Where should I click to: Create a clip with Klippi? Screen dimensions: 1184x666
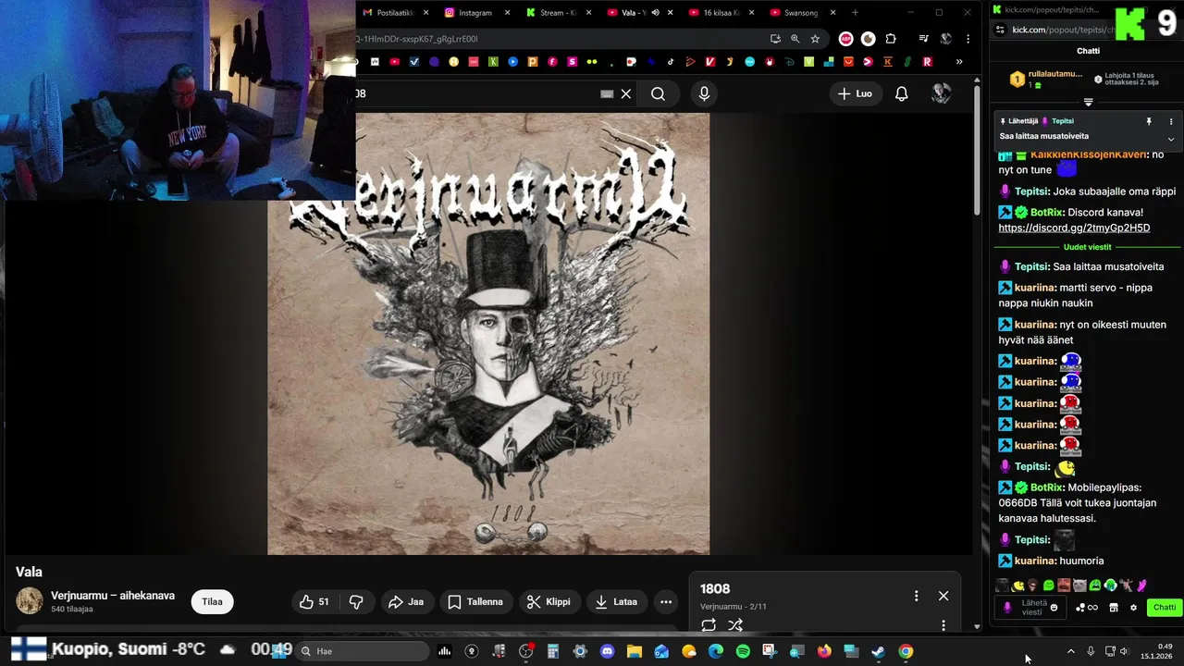(x=549, y=601)
